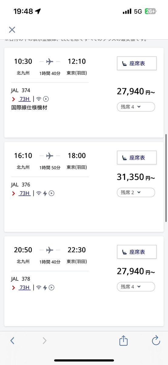
Task: Open 73H aircraft link for JAL 376
Action: point(24,193)
